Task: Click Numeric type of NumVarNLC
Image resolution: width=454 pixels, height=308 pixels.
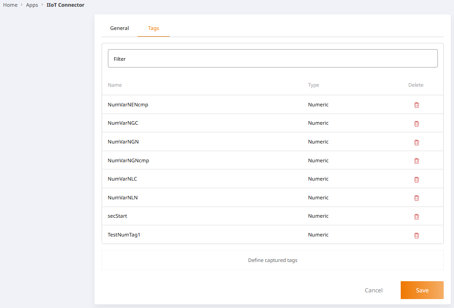Action: click(x=318, y=179)
